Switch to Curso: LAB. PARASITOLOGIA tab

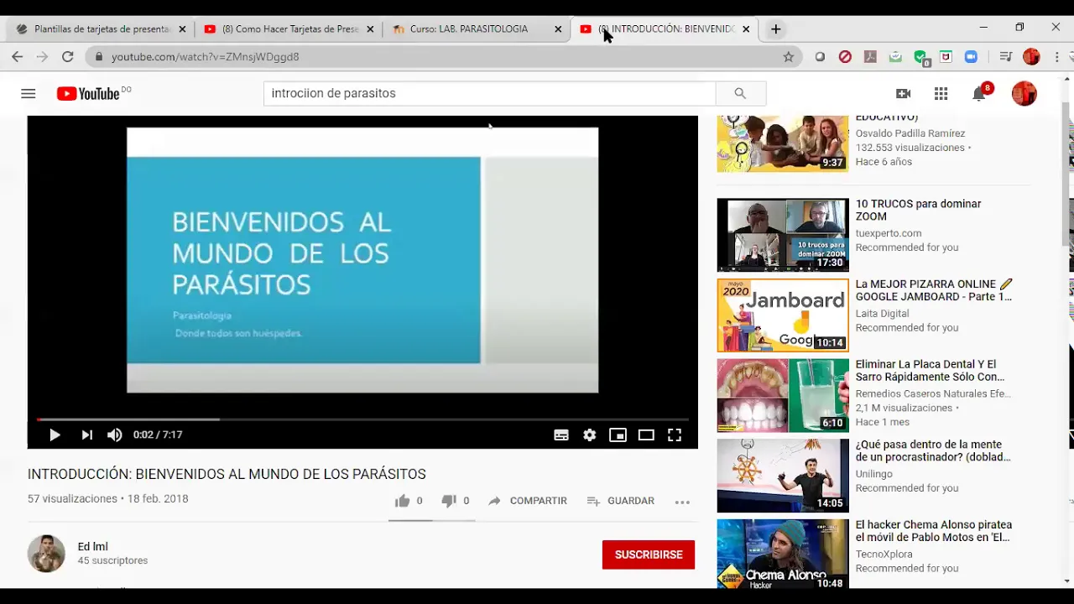(x=477, y=29)
